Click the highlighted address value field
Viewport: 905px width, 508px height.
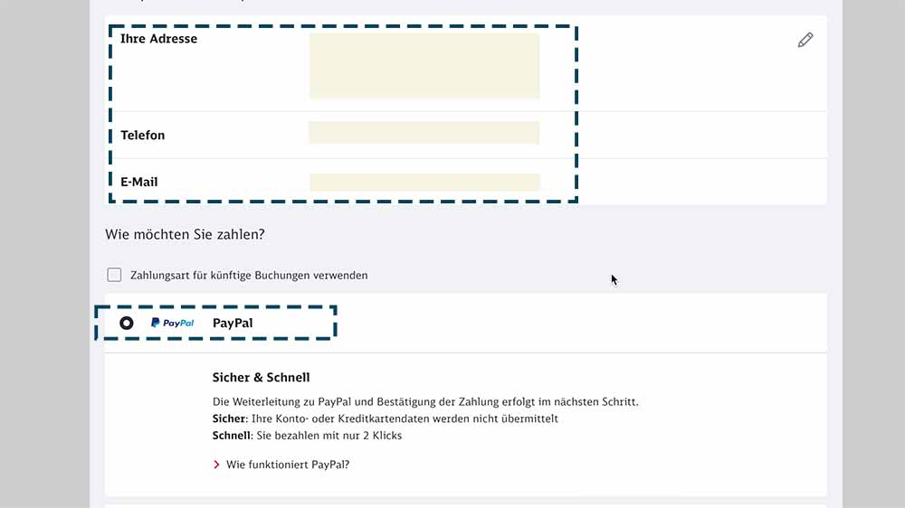[424, 66]
